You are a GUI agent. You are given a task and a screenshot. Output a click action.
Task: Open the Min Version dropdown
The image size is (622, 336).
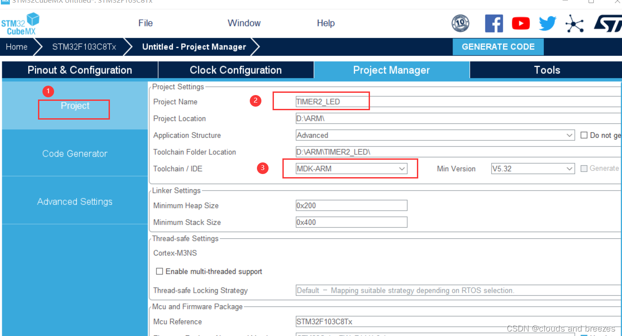pyautogui.click(x=533, y=169)
